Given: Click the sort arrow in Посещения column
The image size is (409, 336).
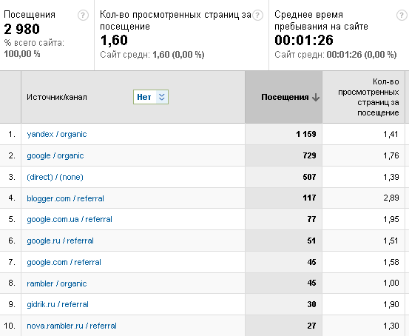Looking at the screenshot, I should point(316,97).
